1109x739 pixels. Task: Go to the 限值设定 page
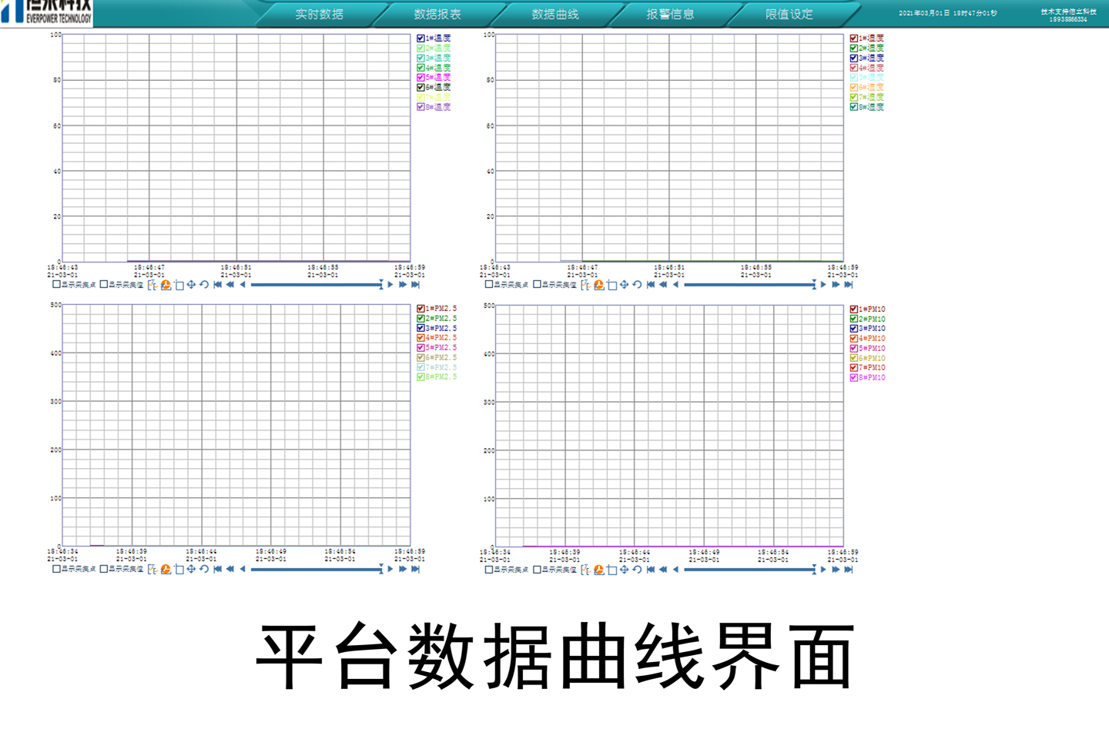pyautogui.click(x=789, y=14)
